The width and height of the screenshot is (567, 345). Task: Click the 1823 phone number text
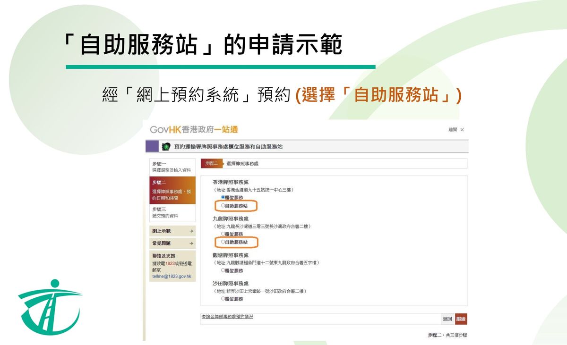170,263
